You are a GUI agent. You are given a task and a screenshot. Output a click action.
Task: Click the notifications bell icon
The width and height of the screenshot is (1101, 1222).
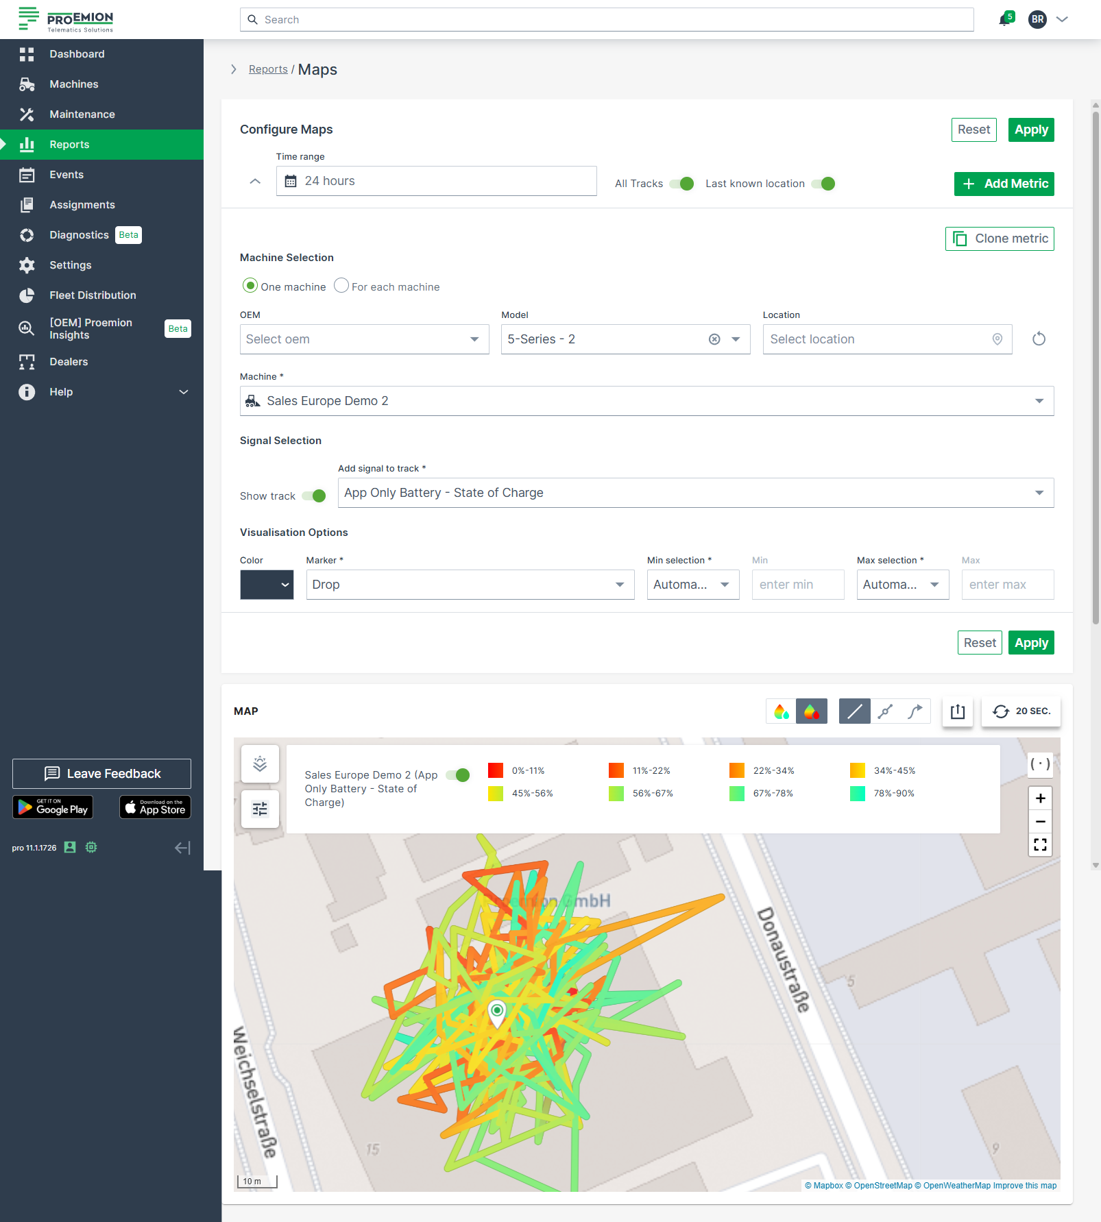(x=1005, y=19)
